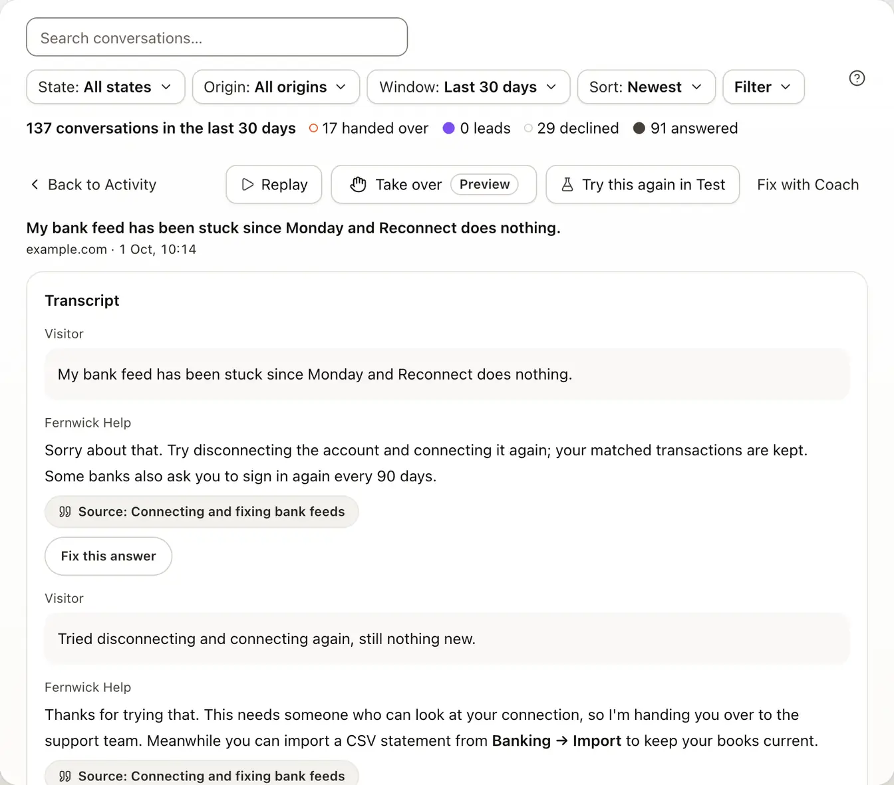Click the visitor message 'Tried disconnecting and connecting again'

click(x=447, y=639)
